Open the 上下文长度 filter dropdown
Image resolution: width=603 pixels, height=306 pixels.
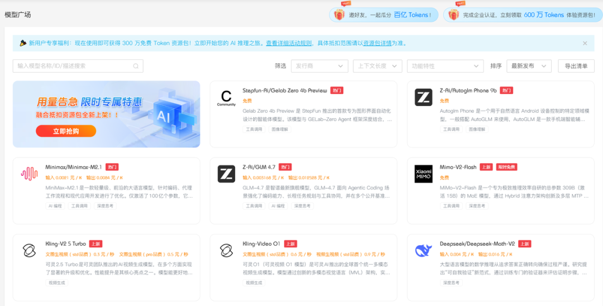click(377, 66)
